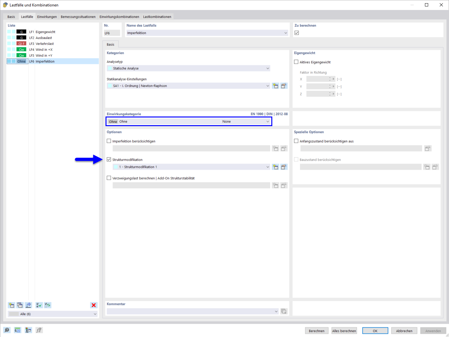
Task: Go to Bemessungssituationen tab
Action: pyautogui.click(x=78, y=17)
